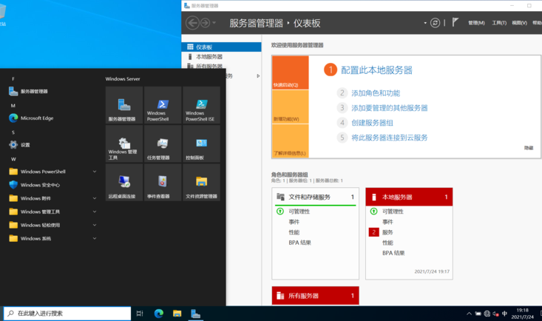Click the volume icon in system tray
Screen dimensions: 542x321
pyautogui.click(x=495, y=314)
